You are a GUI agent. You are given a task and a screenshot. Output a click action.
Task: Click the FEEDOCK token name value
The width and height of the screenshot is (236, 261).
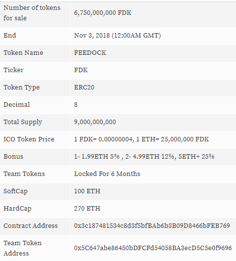[90, 53]
